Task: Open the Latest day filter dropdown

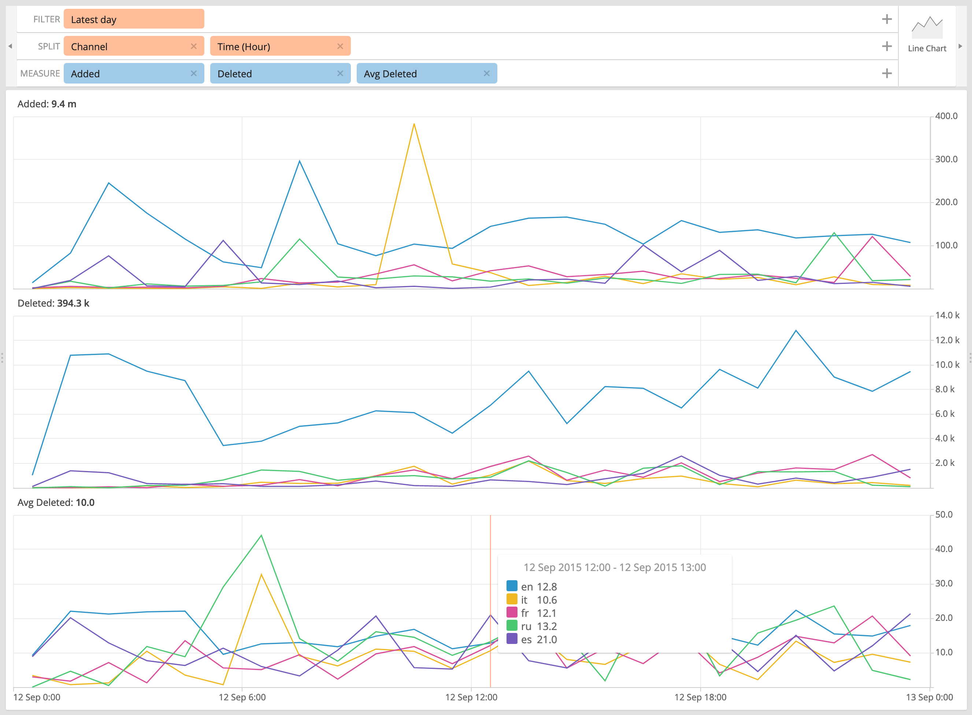Action: pos(134,19)
